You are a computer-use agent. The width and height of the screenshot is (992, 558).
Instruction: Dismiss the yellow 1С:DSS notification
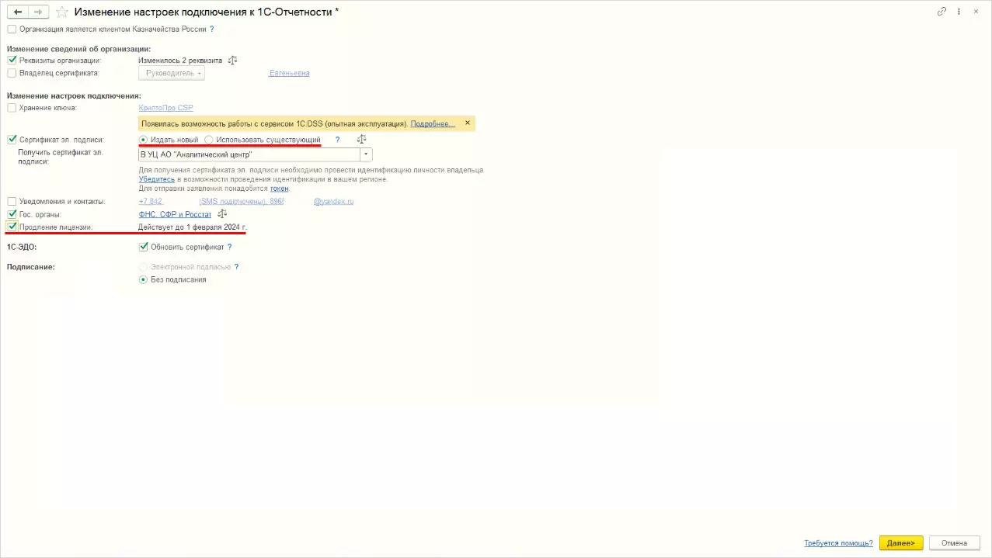pyautogui.click(x=467, y=123)
